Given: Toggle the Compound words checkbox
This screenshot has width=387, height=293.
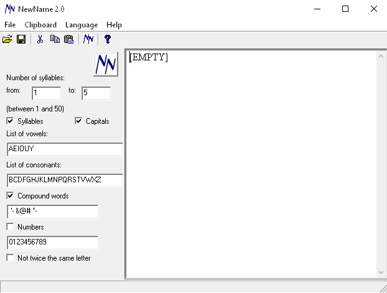Looking at the screenshot, I should pos(10,196).
